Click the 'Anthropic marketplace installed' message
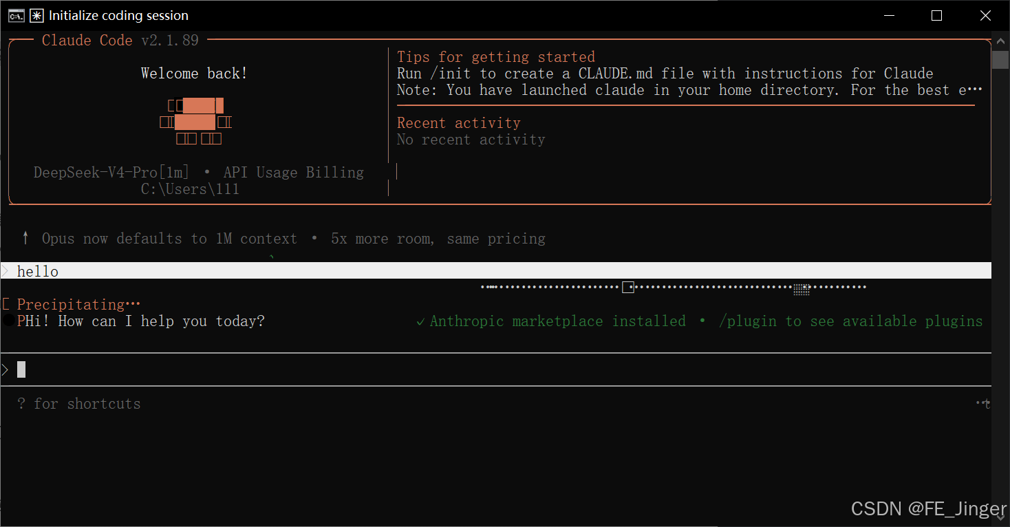The height and width of the screenshot is (527, 1010). pos(558,321)
